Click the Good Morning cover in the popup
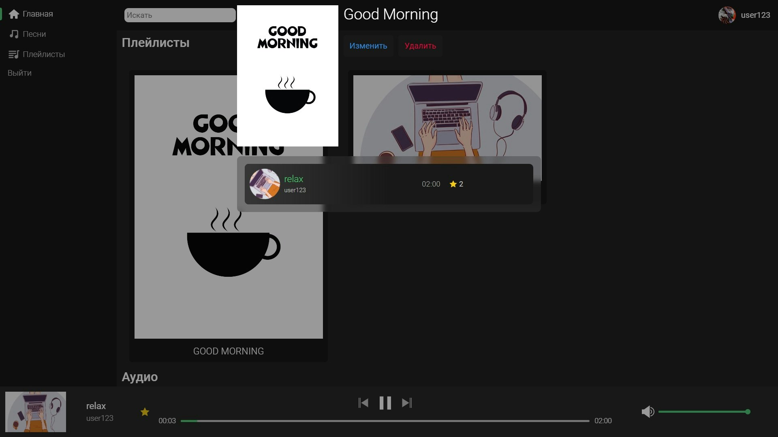The height and width of the screenshot is (437, 778). (288, 76)
